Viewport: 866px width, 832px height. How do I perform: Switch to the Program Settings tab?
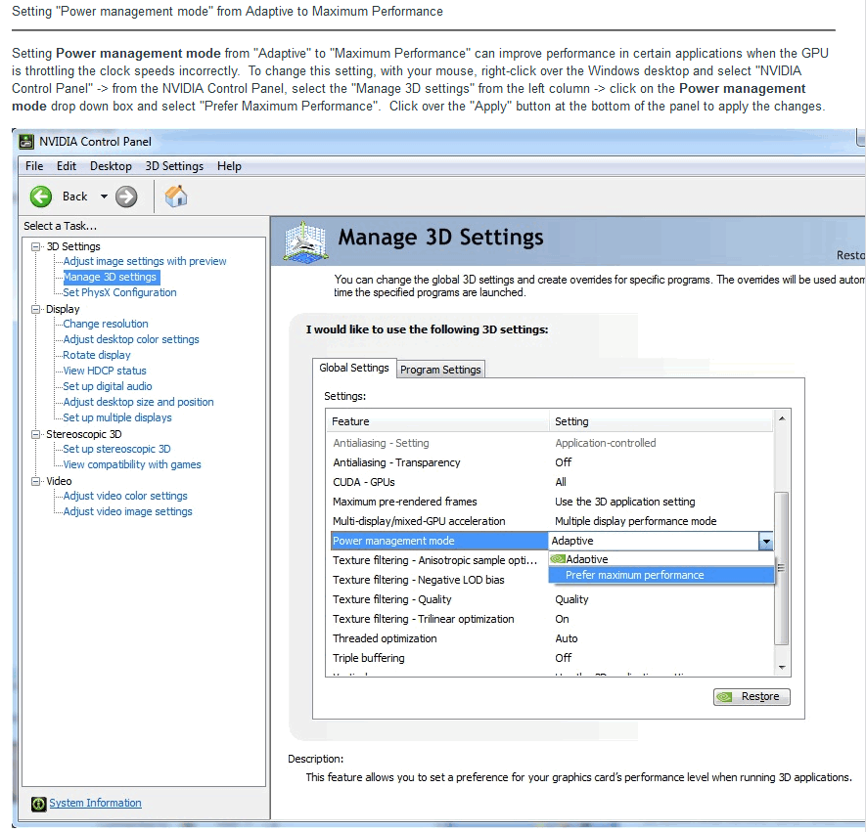(440, 370)
